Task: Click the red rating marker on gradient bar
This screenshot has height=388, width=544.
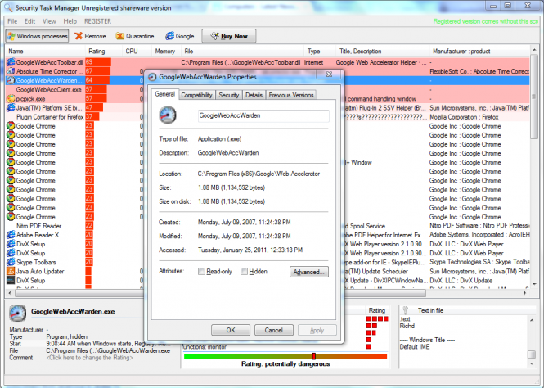Action: [x=313, y=356]
